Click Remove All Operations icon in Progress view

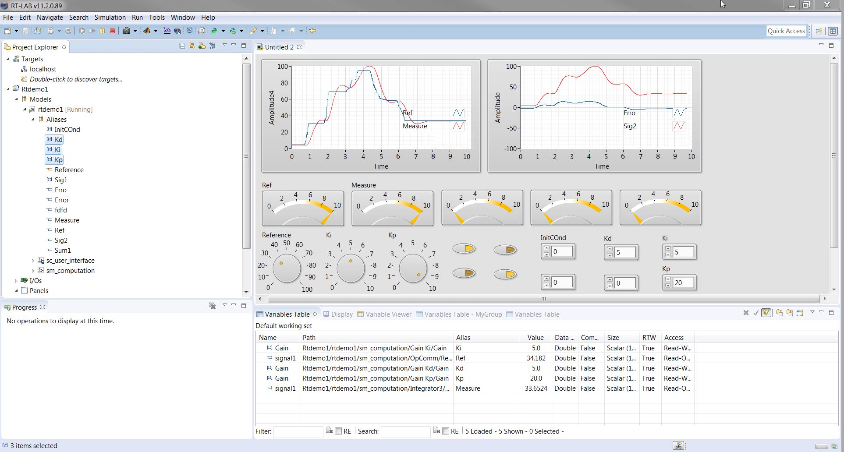[213, 306]
